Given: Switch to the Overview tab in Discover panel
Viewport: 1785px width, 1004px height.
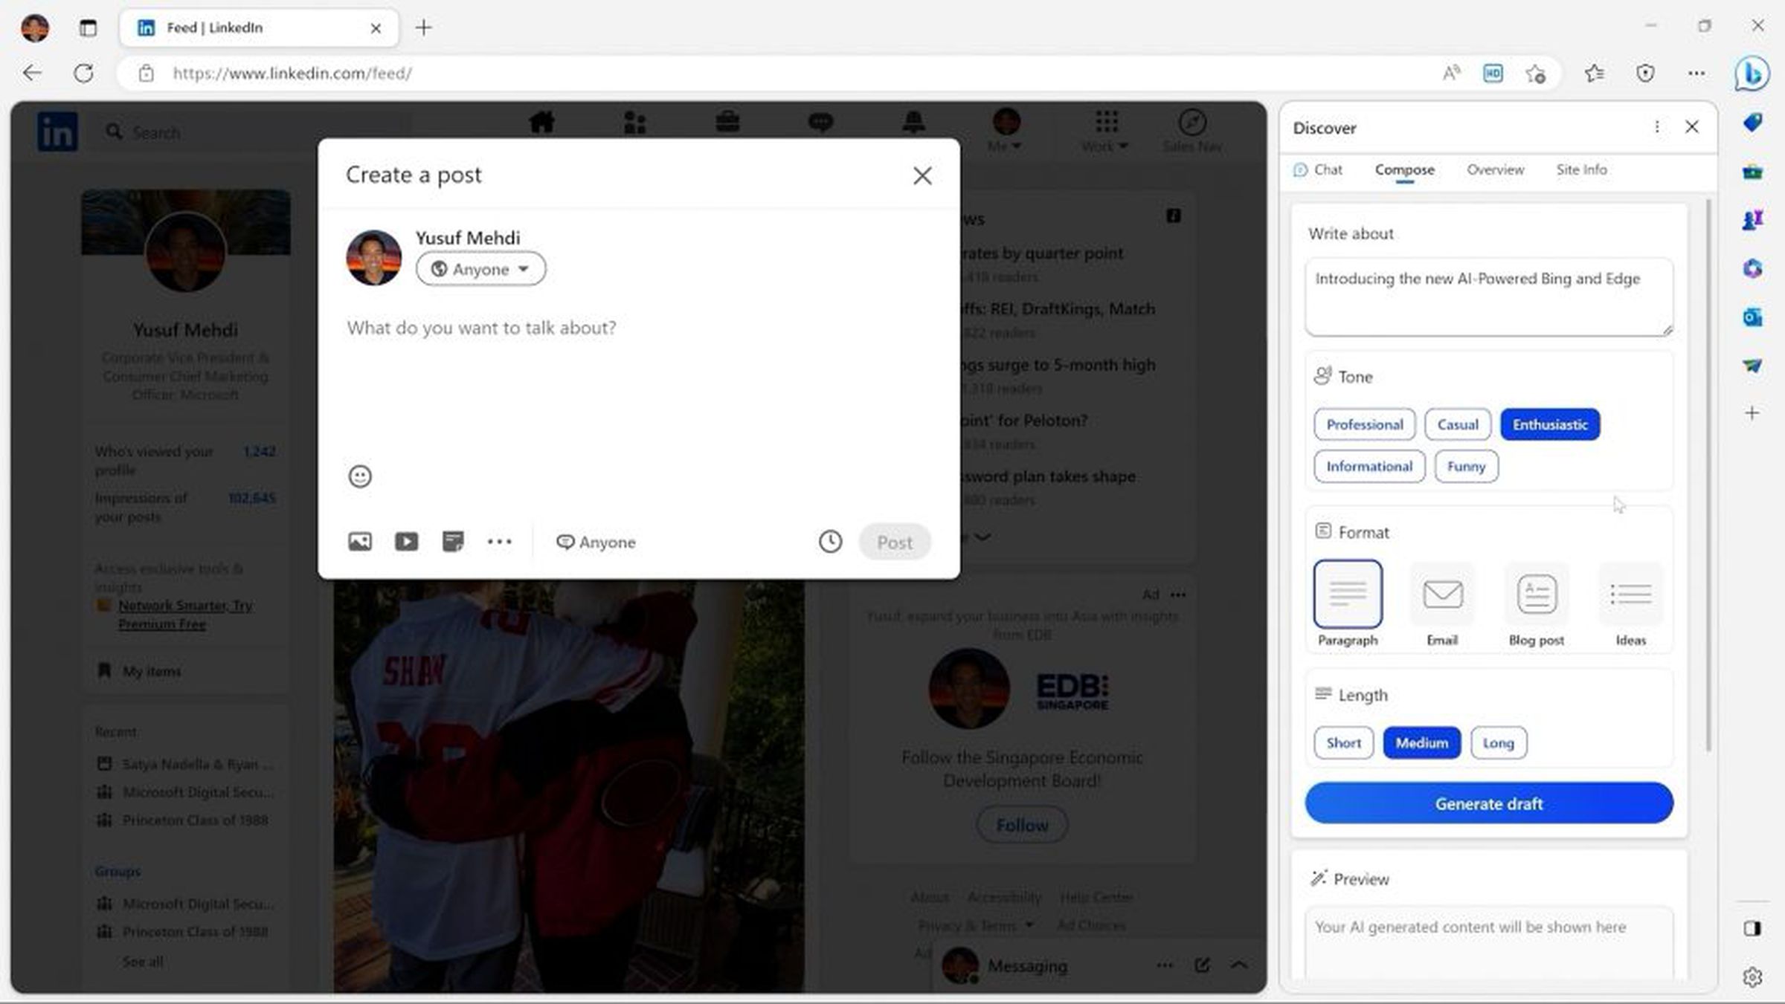Looking at the screenshot, I should [x=1494, y=169].
